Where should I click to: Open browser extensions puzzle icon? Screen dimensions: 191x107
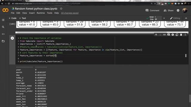point(182,4)
